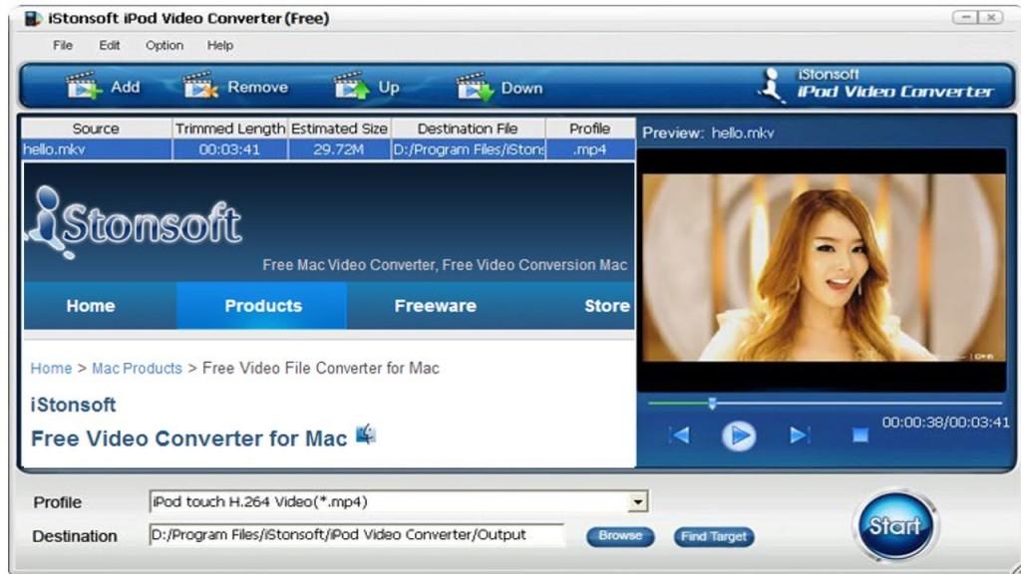This screenshot has width=1021, height=574.
Task: Open the File menu
Action: click(x=63, y=45)
